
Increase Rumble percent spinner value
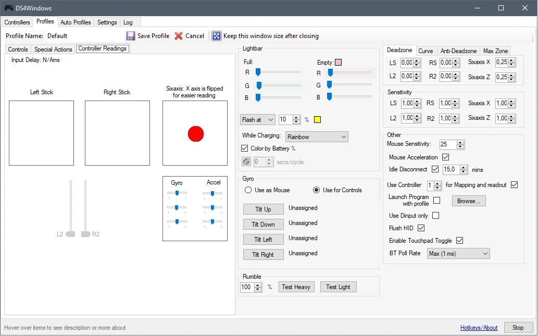[x=258, y=285]
